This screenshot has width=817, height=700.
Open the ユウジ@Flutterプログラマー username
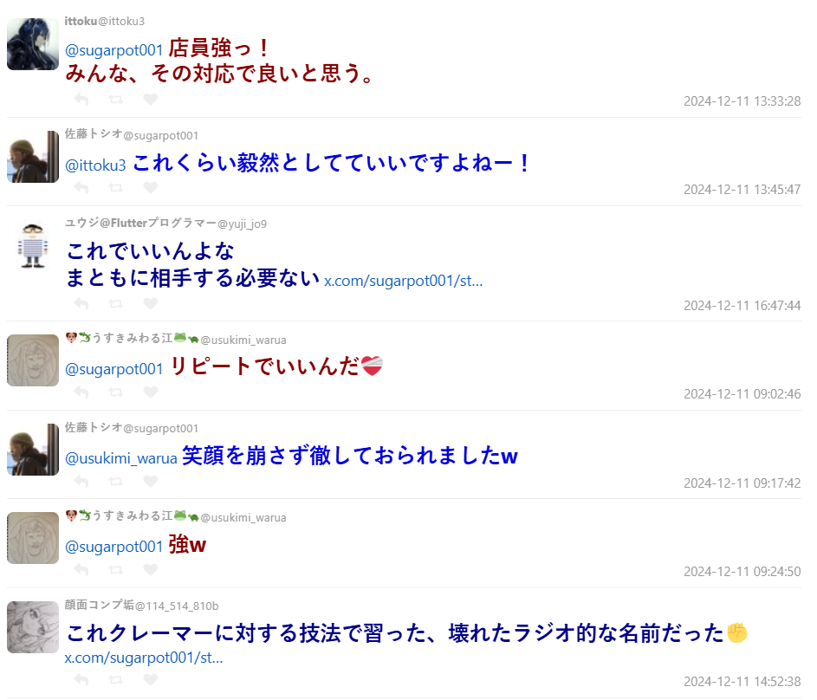(x=140, y=223)
